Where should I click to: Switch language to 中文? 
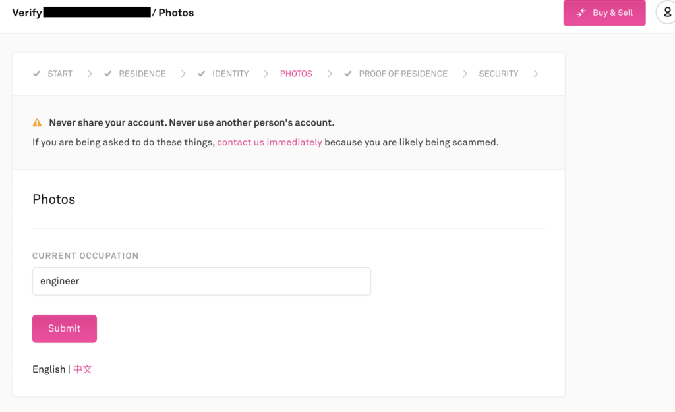(82, 369)
